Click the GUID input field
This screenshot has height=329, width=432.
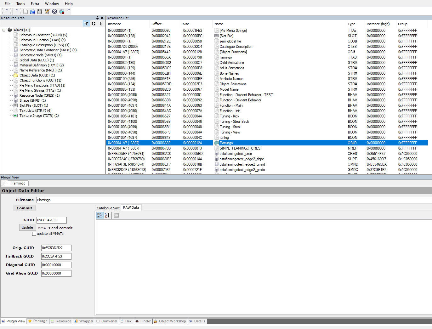click(51, 220)
